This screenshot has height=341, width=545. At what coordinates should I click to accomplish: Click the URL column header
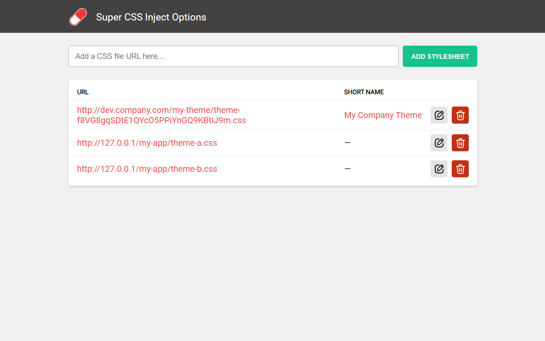pyautogui.click(x=83, y=92)
